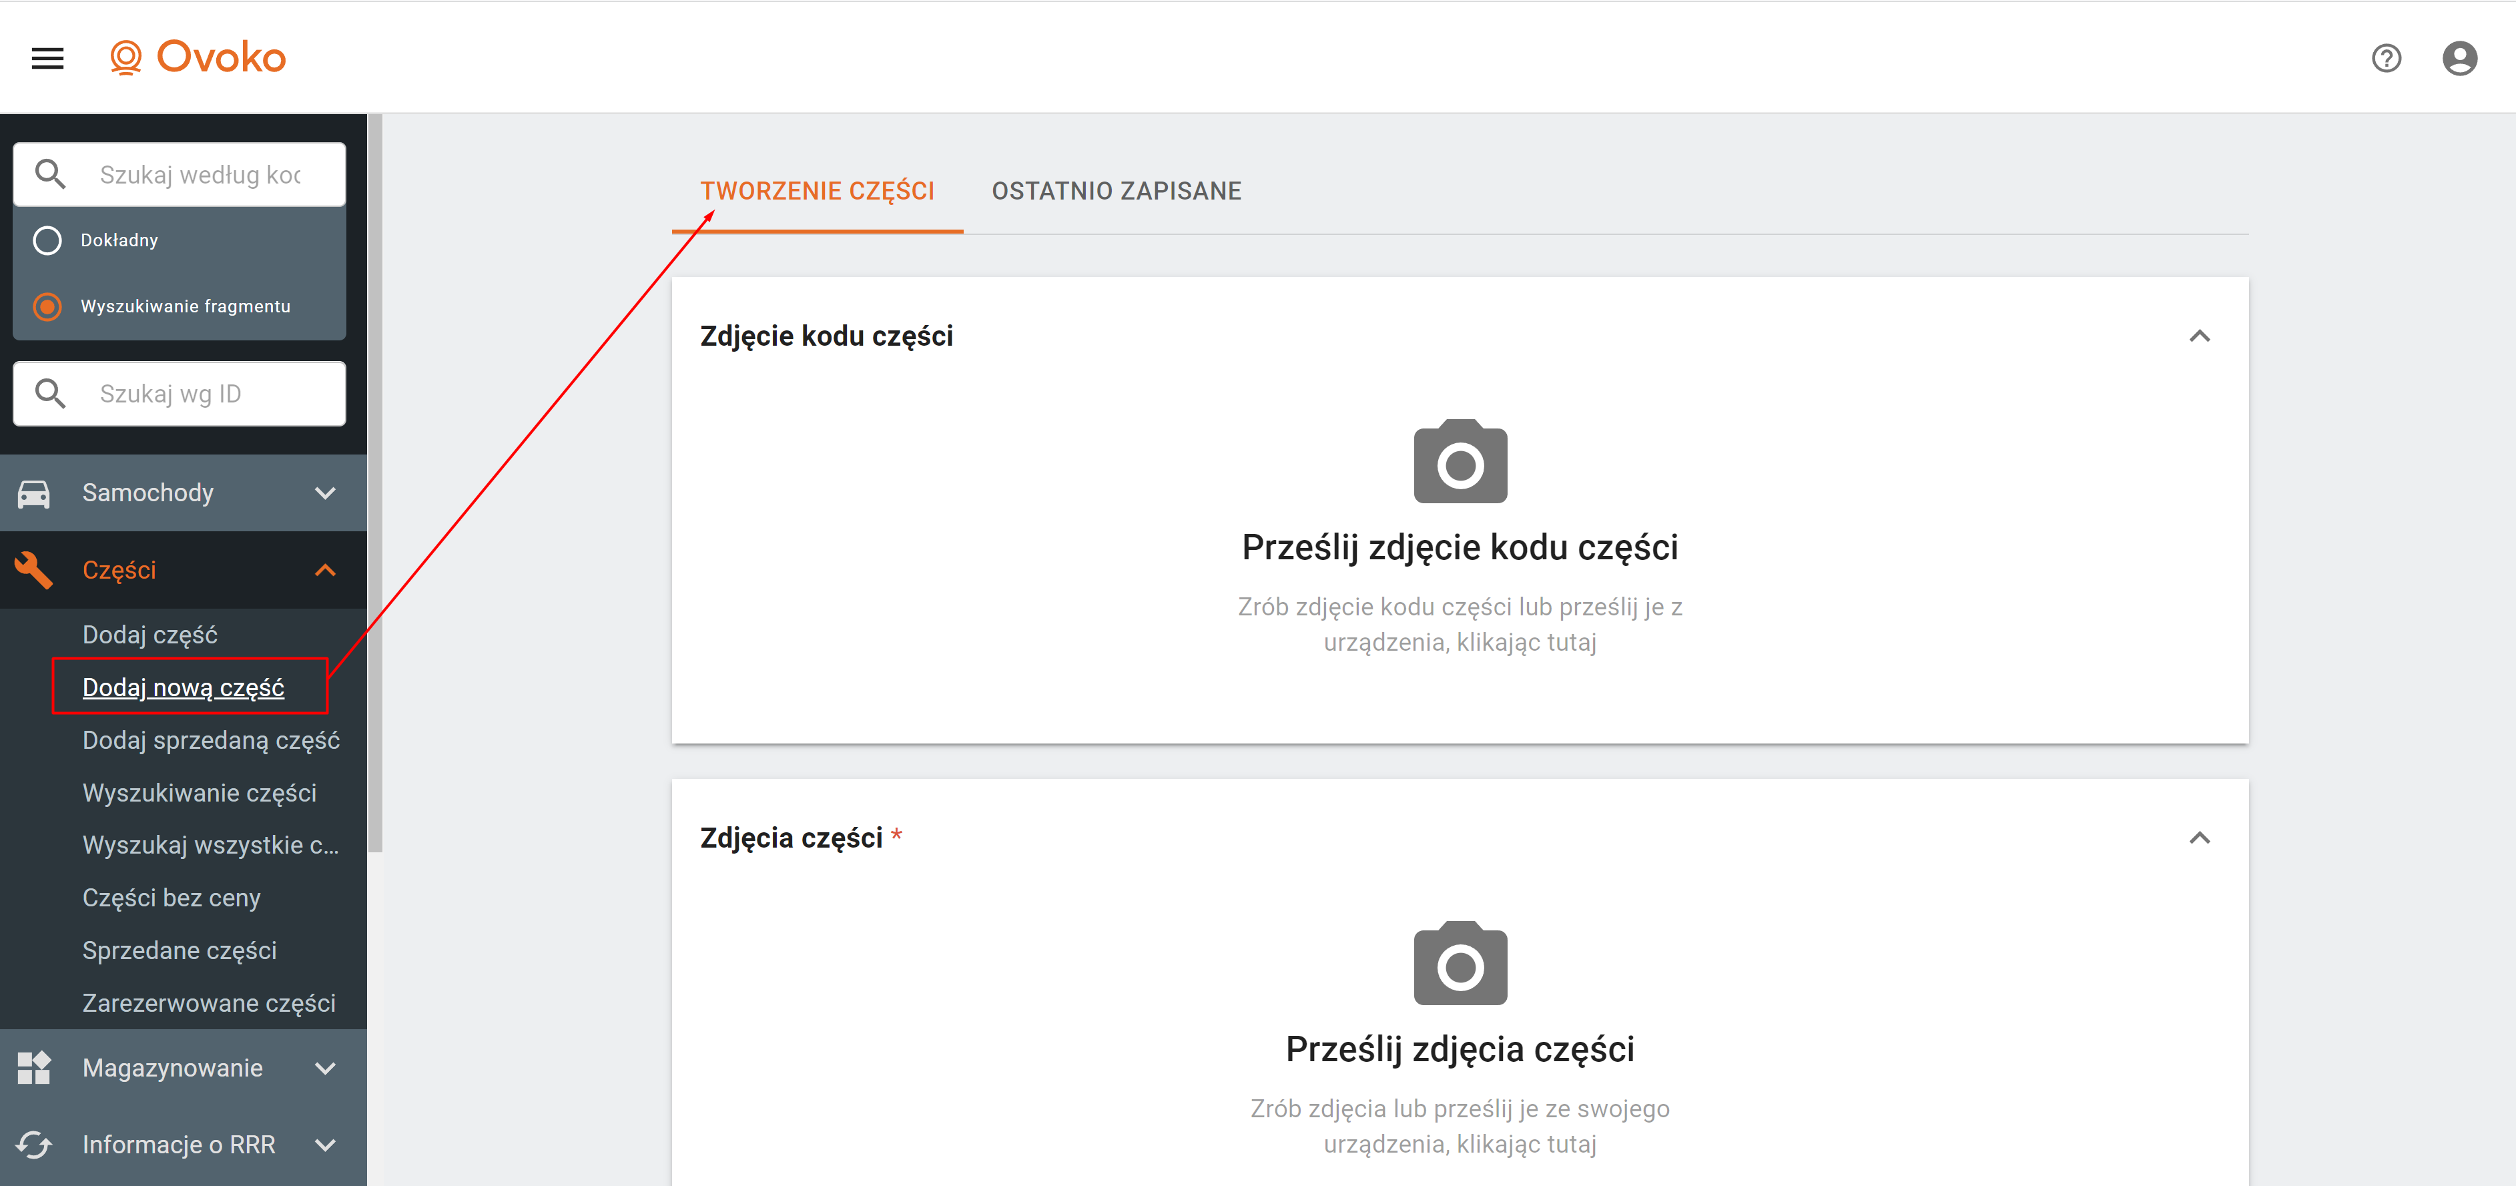Collapse the Zdjęcie kodu części panel
Viewport: 2516px width, 1186px height.
[2198, 336]
